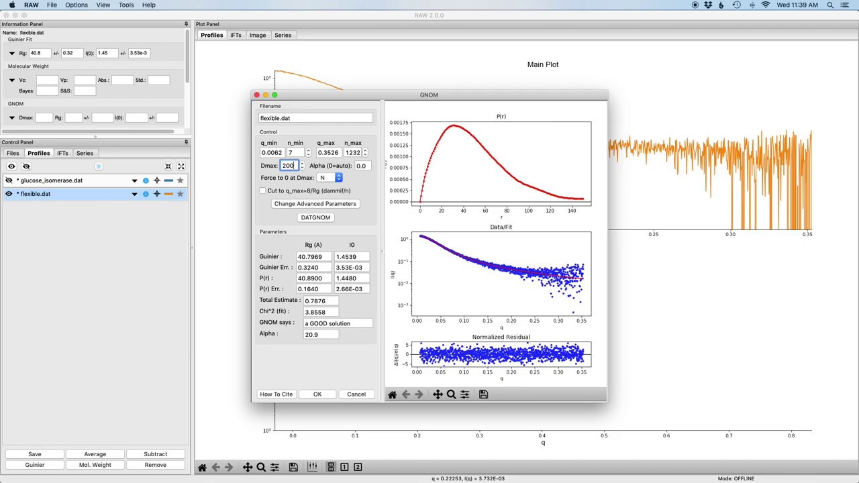Screen dimensions: 859x483
Task: Switch to the IFTs tab in Plot Panel
Action: (x=236, y=35)
